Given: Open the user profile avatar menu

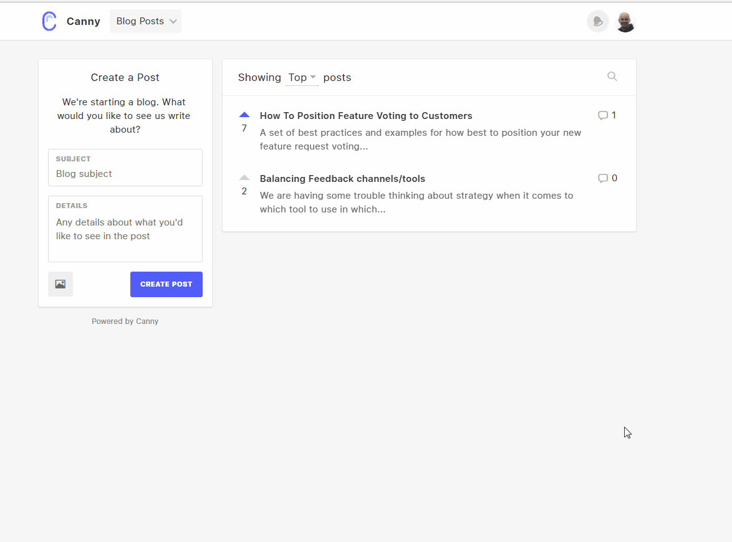Looking at the screenshot, I should click(x=625, y=21).
